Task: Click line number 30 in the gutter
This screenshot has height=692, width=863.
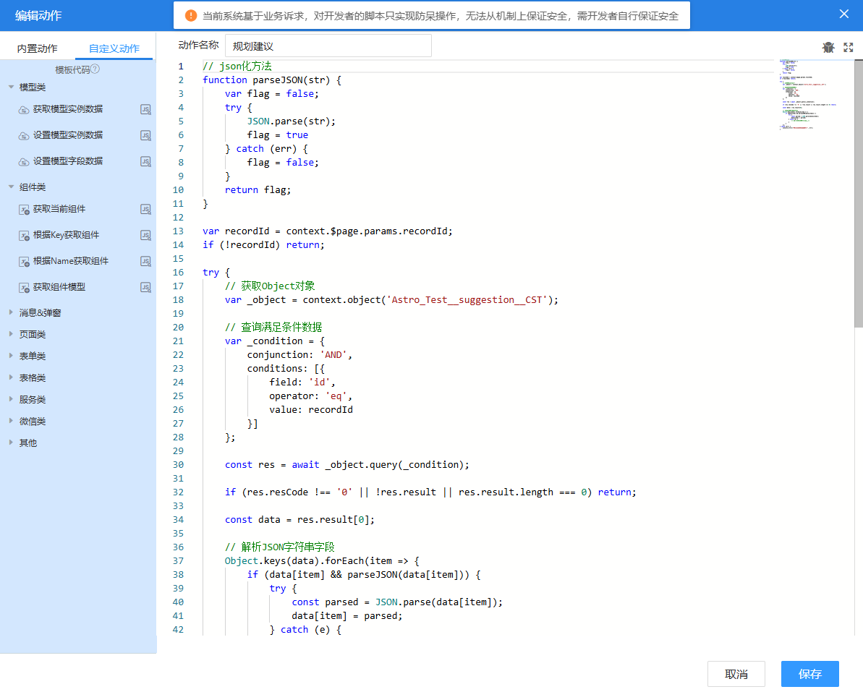Action: point(179,465)
